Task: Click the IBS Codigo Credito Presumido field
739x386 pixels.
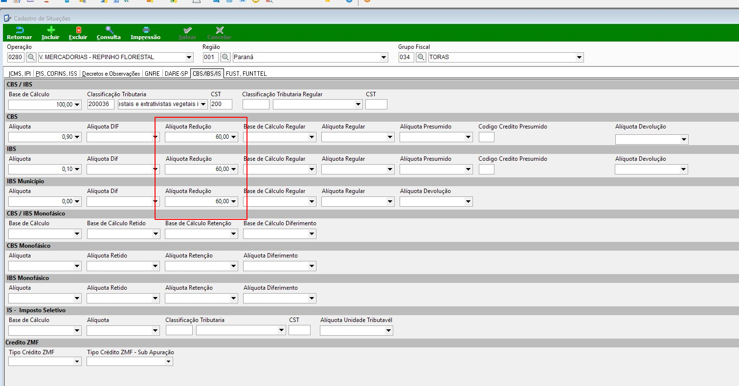Action: click(x=487, y=169)
